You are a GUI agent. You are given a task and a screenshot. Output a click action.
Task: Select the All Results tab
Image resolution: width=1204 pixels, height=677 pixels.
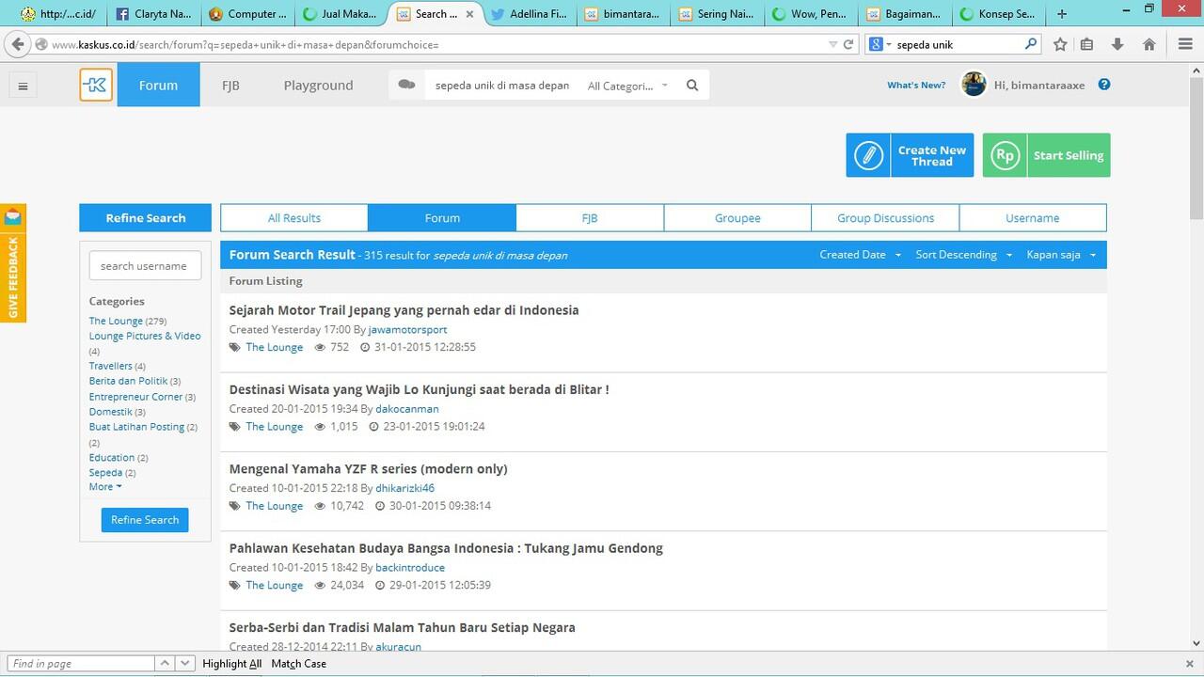click(x=294, y=218)
